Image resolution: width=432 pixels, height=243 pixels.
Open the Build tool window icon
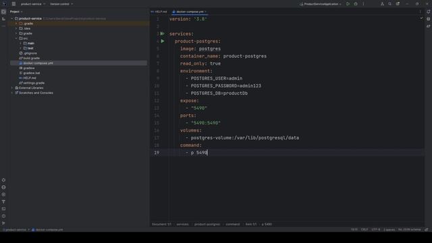point(3,202)
